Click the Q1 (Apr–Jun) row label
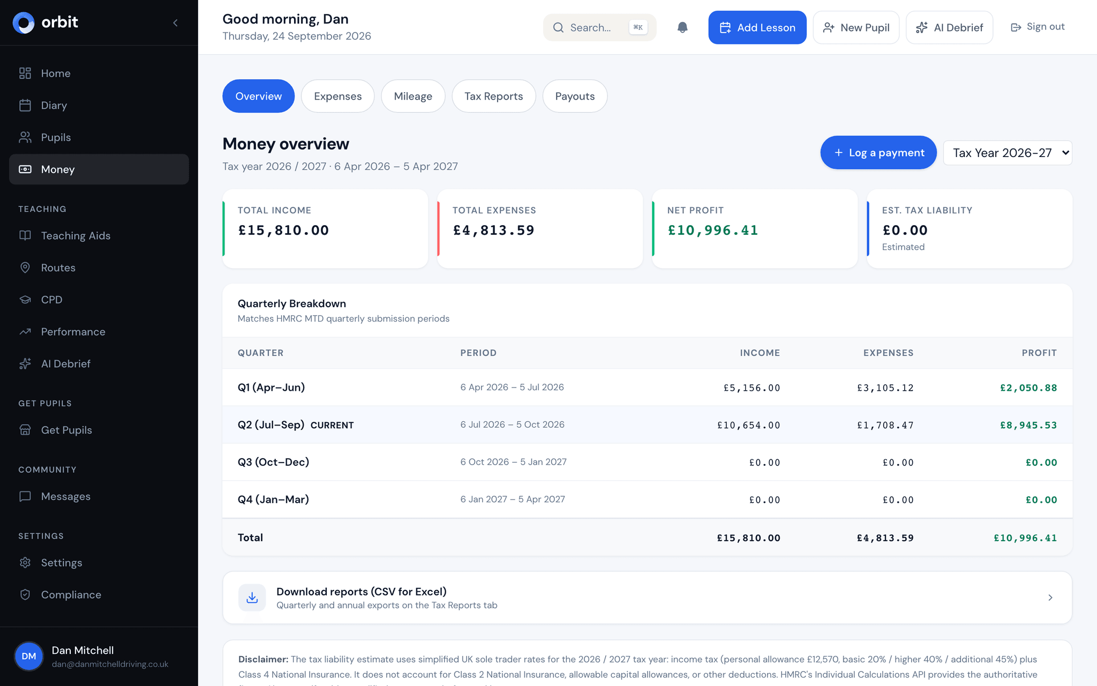This screenshot has width=1097, height=686. 271,387
